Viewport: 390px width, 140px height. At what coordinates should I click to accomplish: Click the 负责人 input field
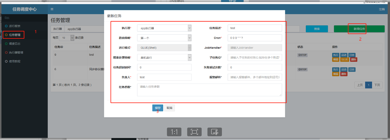click(164, 77)
